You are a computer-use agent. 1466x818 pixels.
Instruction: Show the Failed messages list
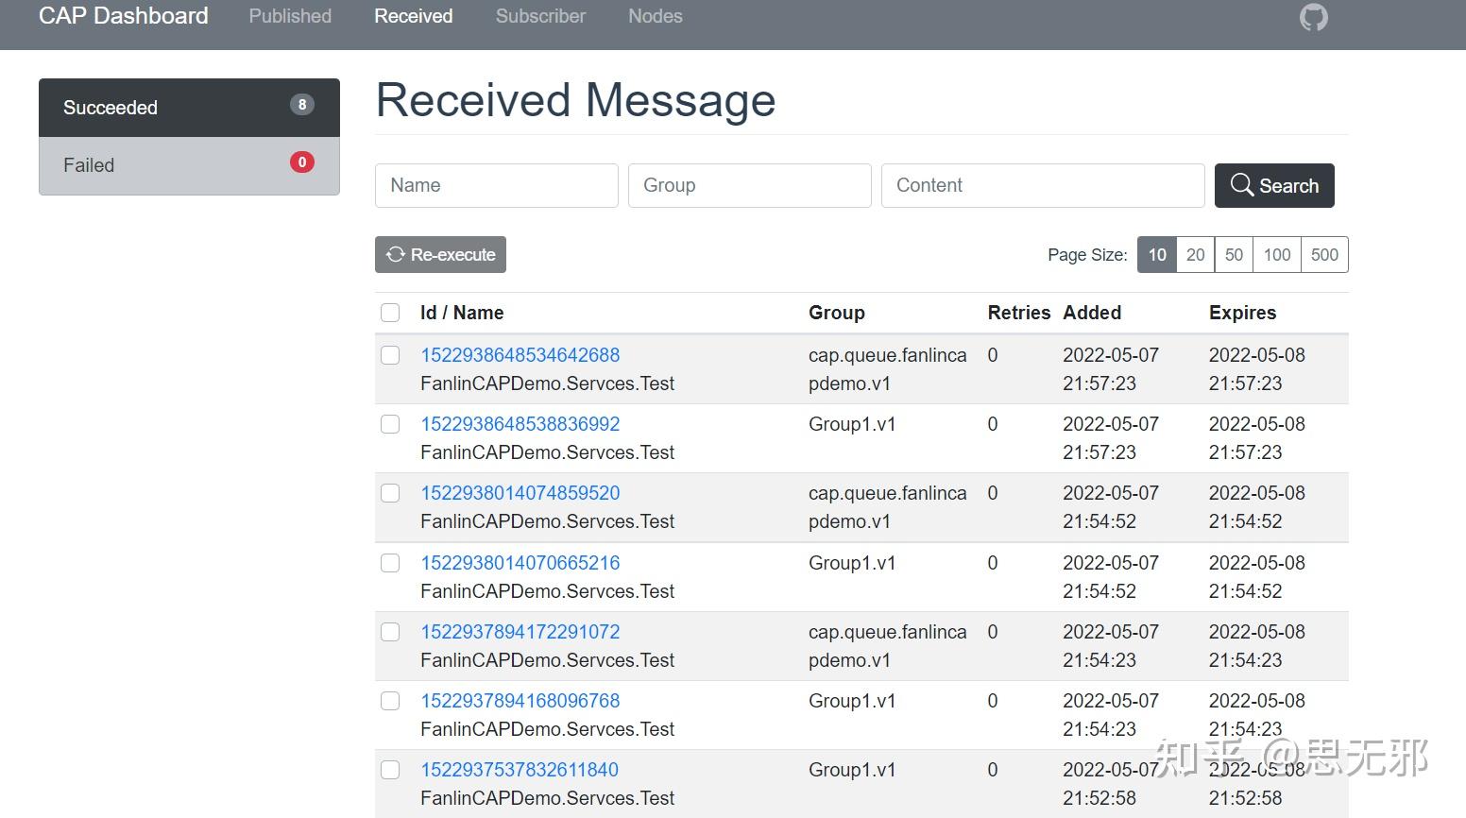pyautogui.click(x=189, y=165)
